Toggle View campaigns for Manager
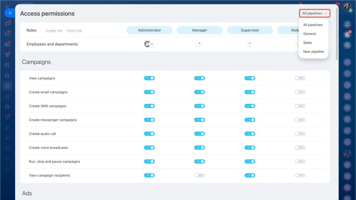356x200 pixels. (199, 78)
